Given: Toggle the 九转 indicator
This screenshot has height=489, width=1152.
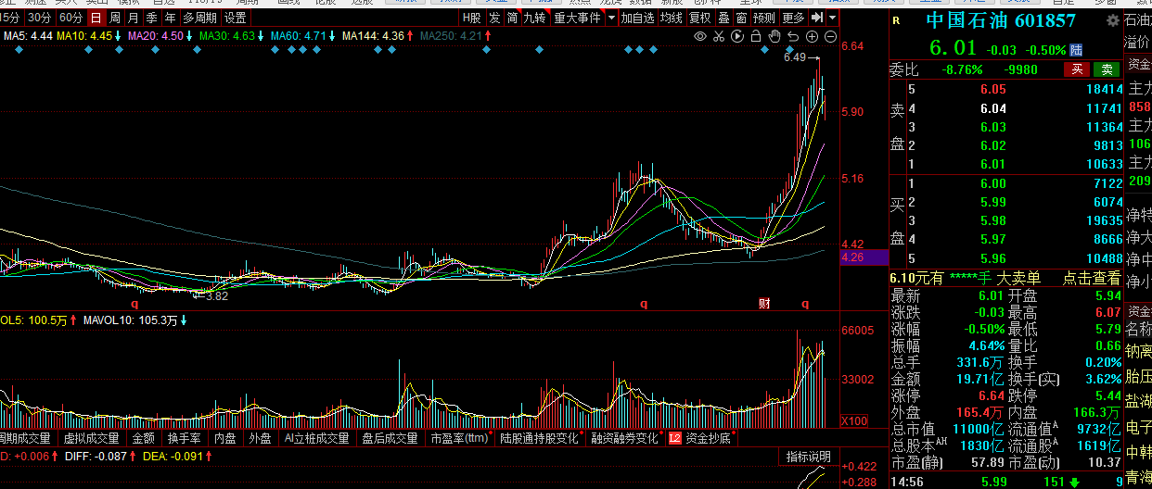Looking at the screenshot, I should [x=535, y=18].
